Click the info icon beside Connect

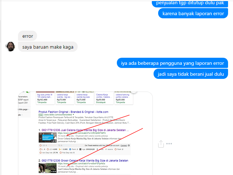(x=129, y=145)
